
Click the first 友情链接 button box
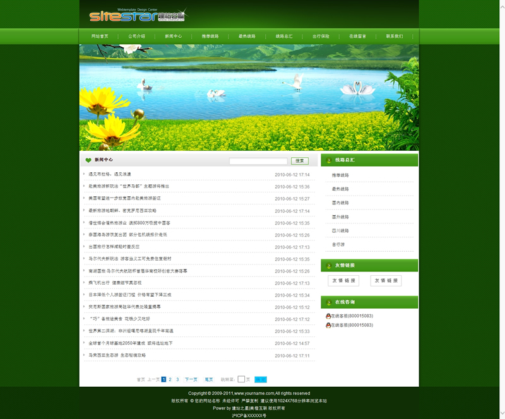pyautogui.click(x=343, y=281)
